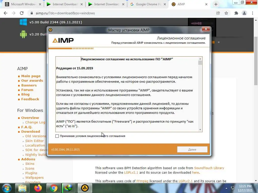Click the Далее button in installer
Viewport: 258px width, 193px height.
click(x=192, y=150)
